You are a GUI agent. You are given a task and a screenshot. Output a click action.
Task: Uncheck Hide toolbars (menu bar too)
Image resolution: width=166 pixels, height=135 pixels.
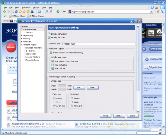(53, 61)
